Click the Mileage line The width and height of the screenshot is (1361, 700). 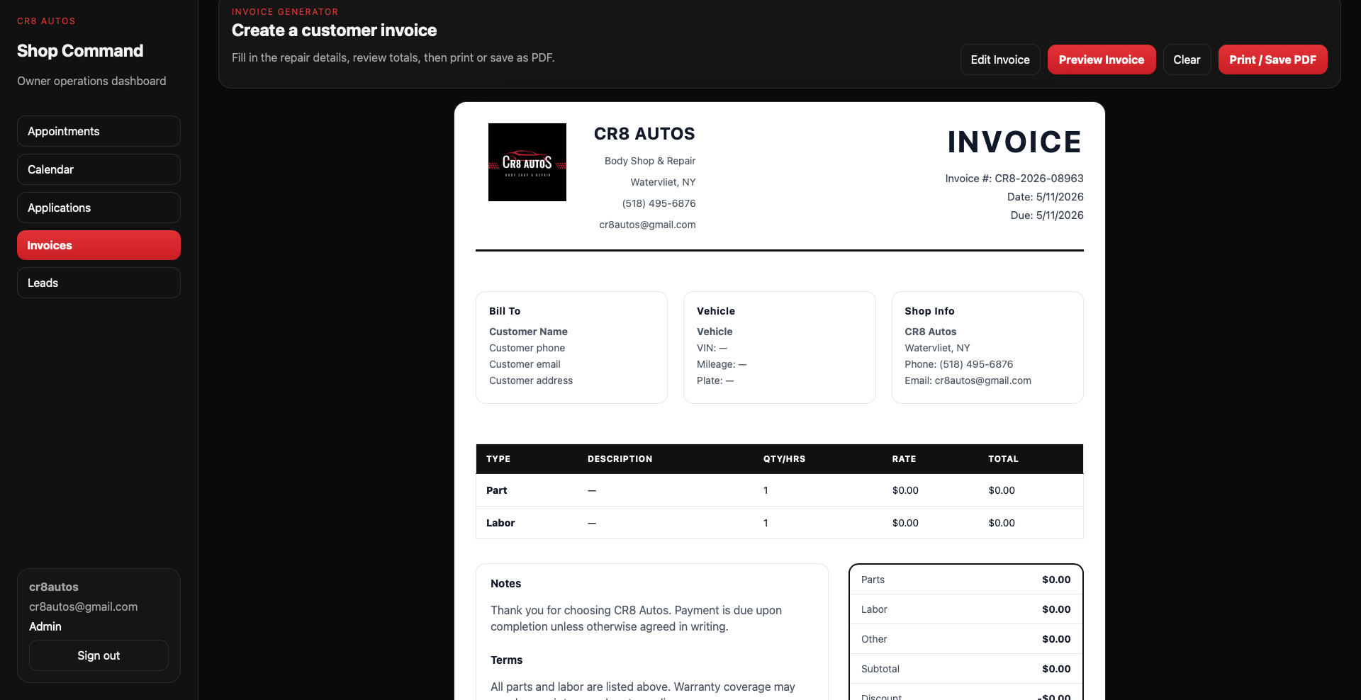click(x=722, y=364)
